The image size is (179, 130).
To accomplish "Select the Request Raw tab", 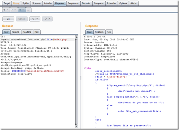I will pos(6,32).
